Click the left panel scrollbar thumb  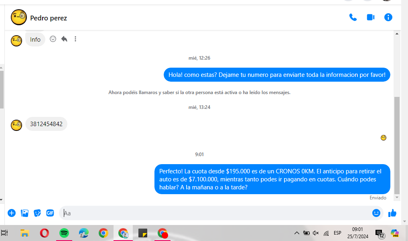(2, 90)
